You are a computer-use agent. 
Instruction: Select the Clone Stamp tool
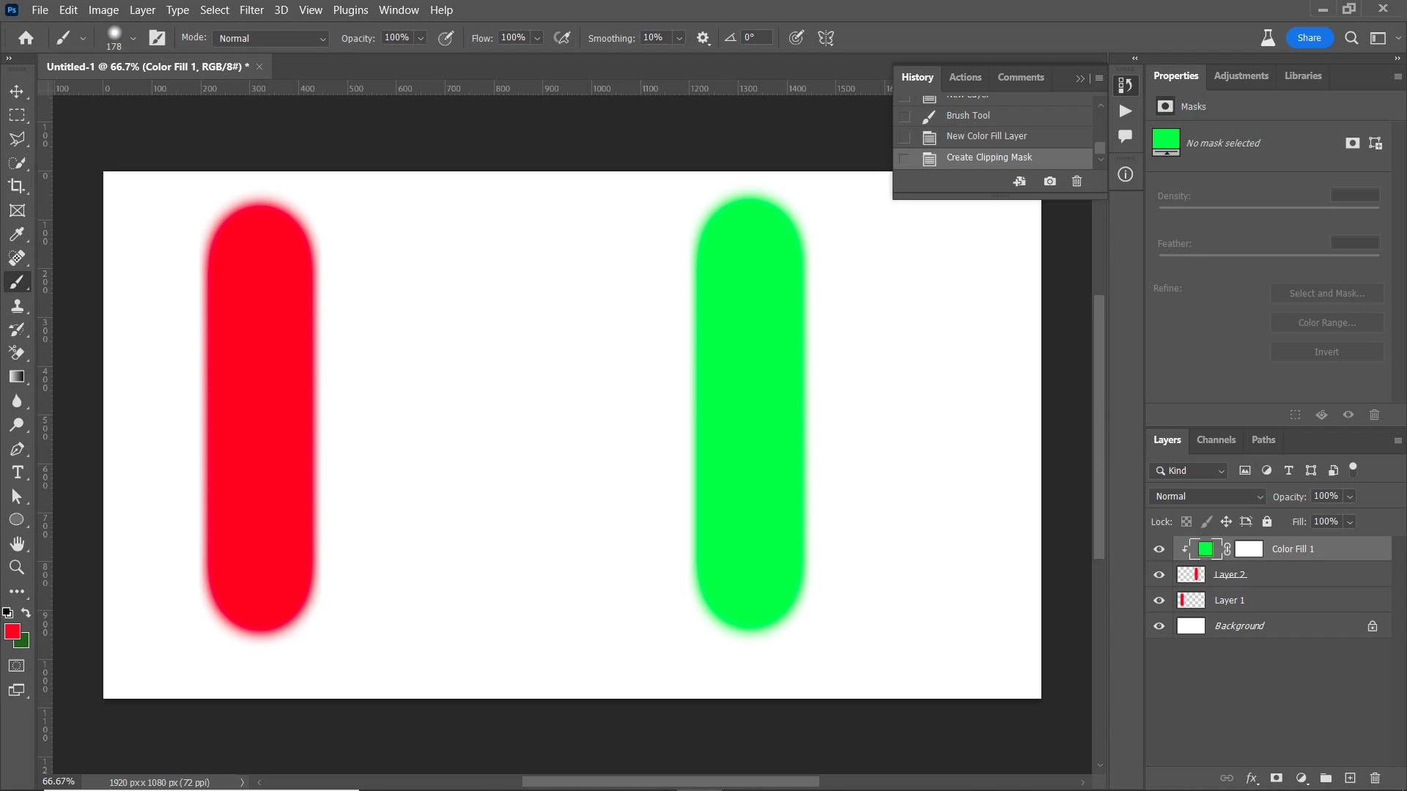pos(16,305)
